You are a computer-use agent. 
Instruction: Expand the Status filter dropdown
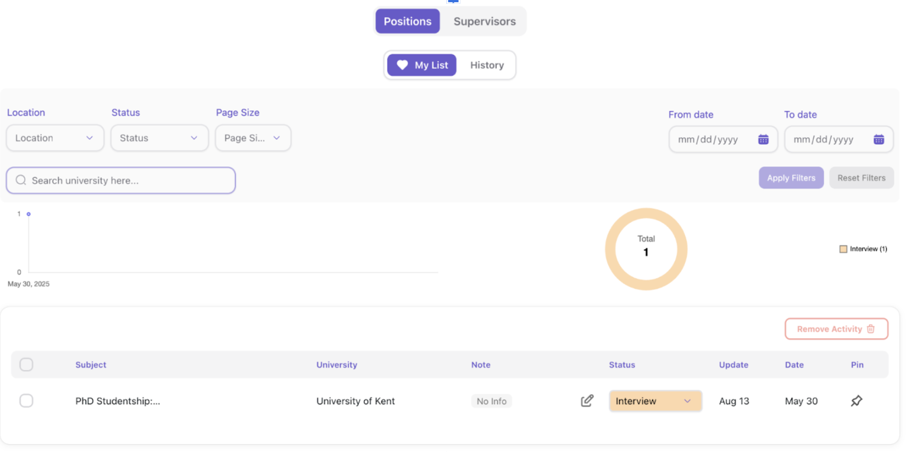tap(159, 138)
